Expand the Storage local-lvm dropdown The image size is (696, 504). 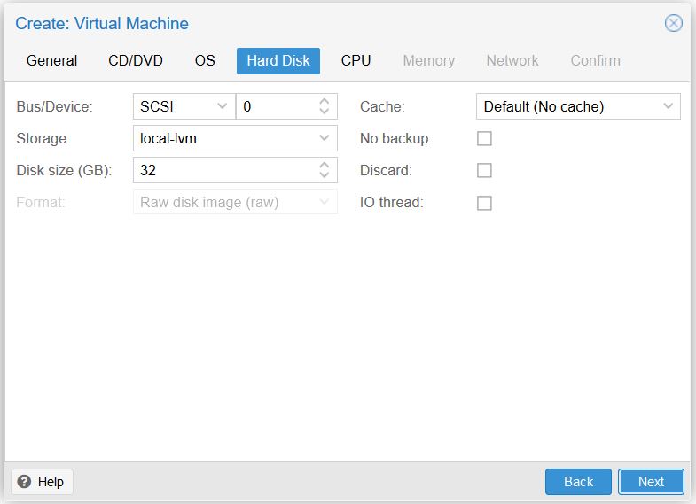pyautogui.click(x=235, y=138)
